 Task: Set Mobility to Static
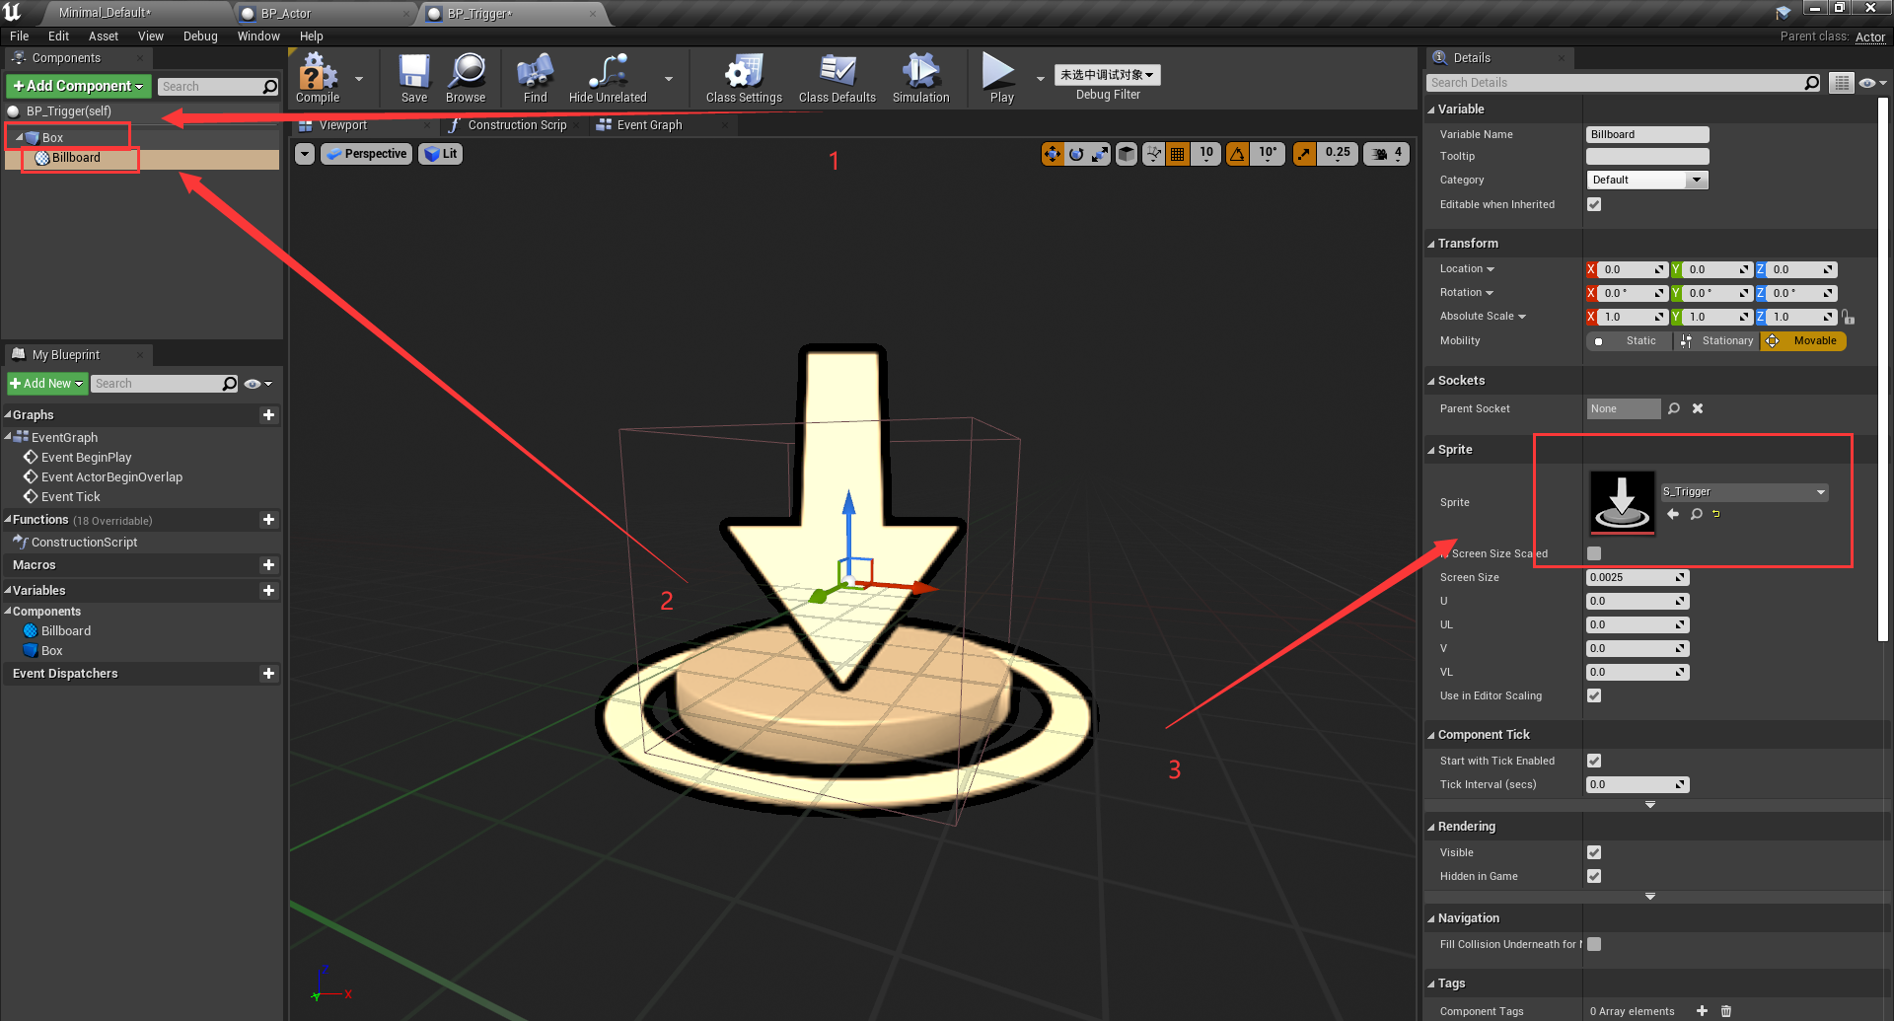[x=1630, y=341]
